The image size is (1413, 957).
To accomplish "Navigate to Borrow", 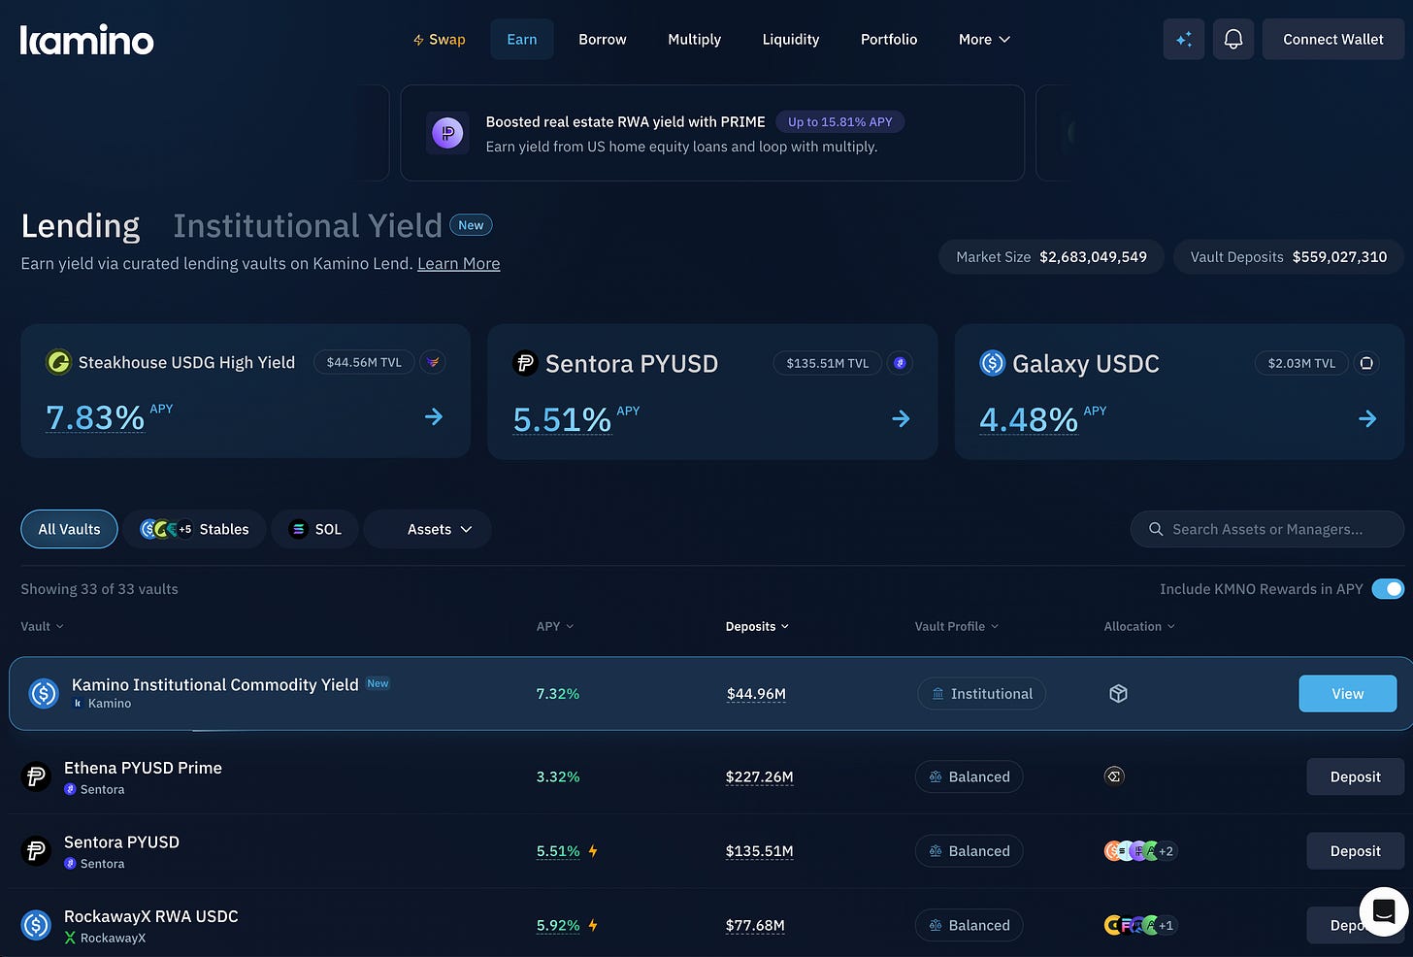I will (603, 40).
